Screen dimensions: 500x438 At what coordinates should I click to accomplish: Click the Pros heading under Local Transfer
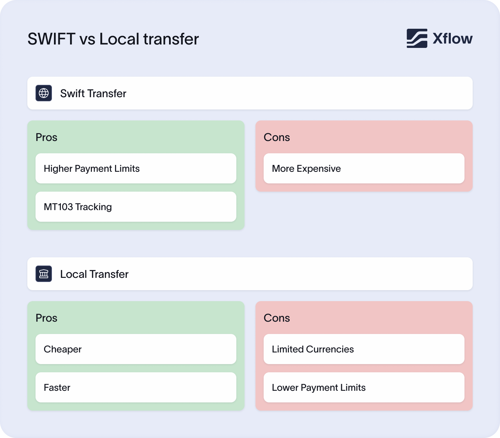pyautogui.click(x=46, y=318)
